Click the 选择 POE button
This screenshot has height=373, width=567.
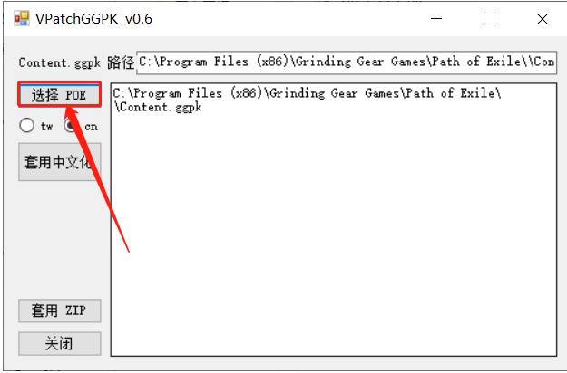(x=59, y=94)
